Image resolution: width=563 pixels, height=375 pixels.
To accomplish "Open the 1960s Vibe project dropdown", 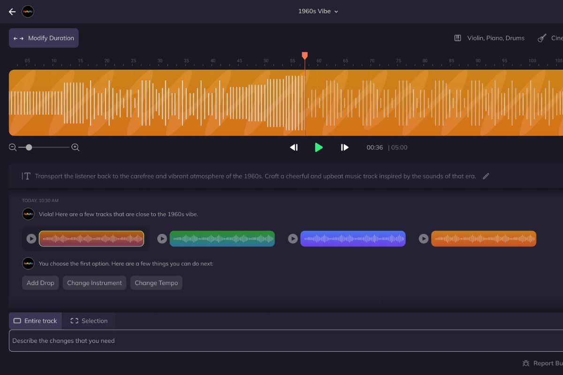I will (x=318, y=11).
